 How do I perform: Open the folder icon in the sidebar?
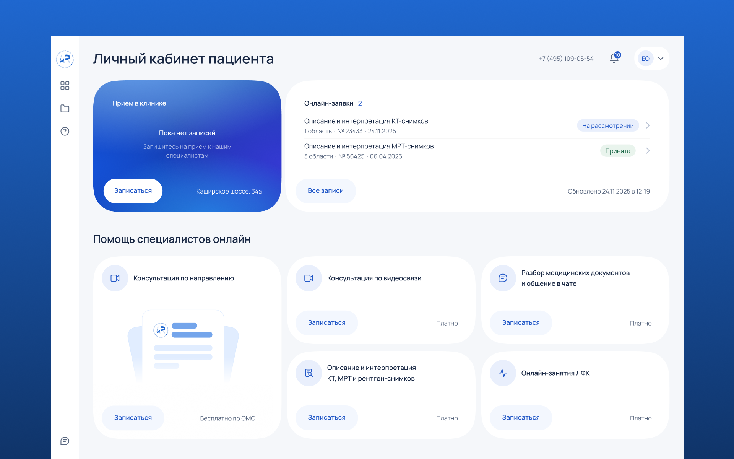pos(65,108)
